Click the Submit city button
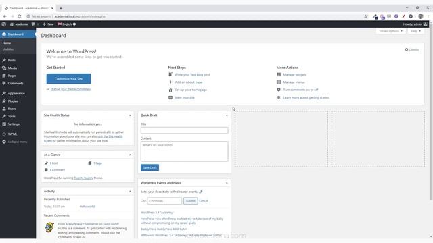The image size is (433, 243). (191, 201)
